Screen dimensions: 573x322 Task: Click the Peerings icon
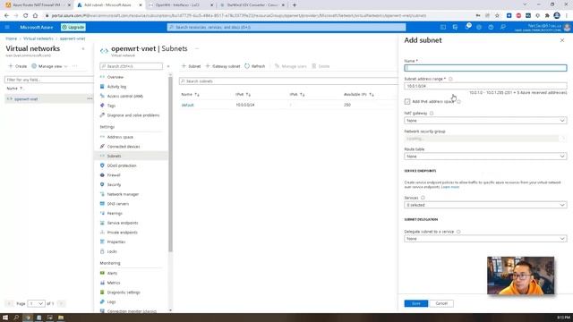(102, 213)
